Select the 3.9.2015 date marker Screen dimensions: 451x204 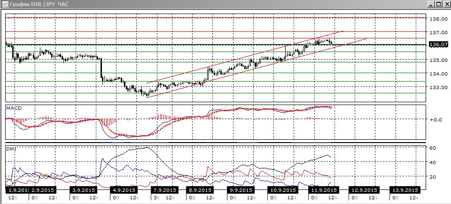(x=84, y=190)
